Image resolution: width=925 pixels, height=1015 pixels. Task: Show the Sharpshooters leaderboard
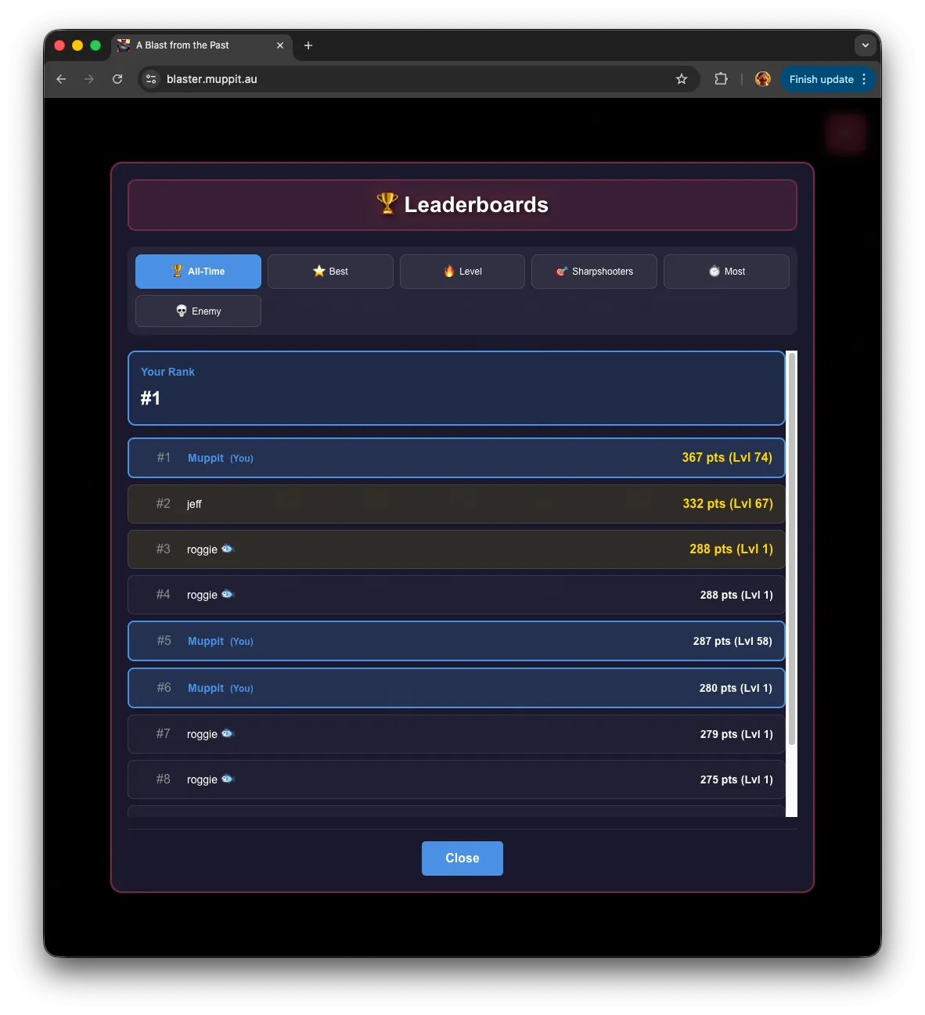[x=594, y=272]
